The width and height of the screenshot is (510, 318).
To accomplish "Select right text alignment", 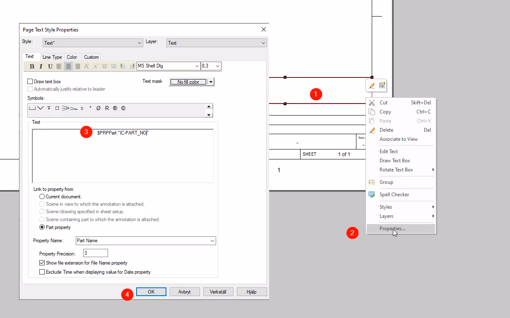I will [x=77, y=66].
